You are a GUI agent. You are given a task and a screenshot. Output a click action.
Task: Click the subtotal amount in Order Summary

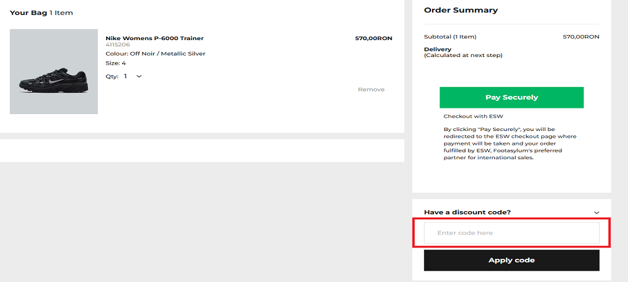pyautogui.click(x=581, y=37)
